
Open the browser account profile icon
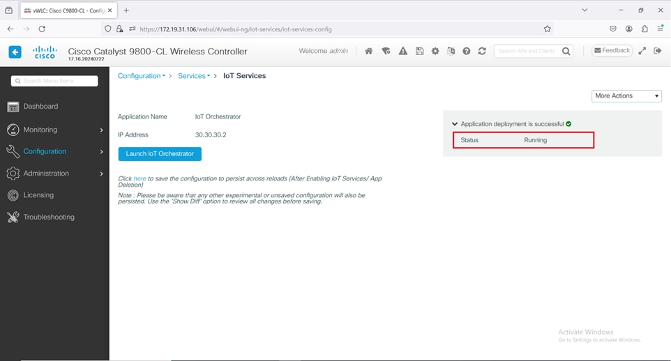click(628, 29)
